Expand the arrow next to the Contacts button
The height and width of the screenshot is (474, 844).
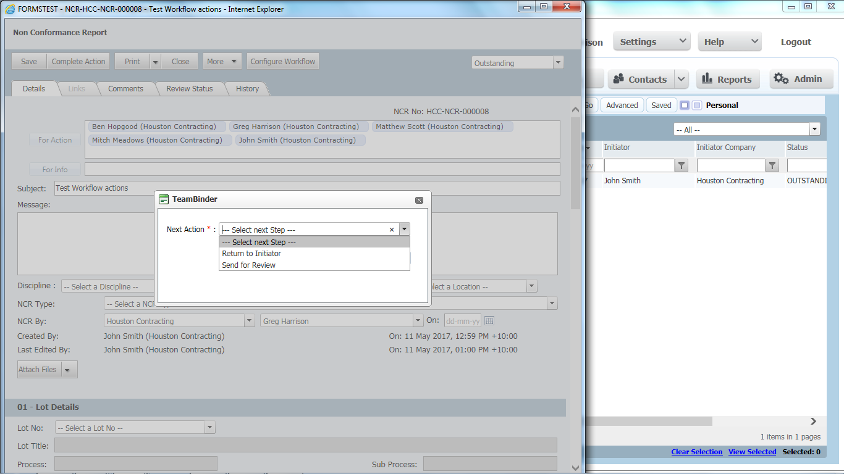click(x=681, y=79)
